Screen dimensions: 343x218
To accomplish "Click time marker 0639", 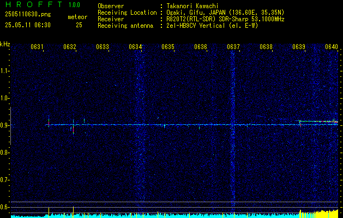I will (299, 46).
